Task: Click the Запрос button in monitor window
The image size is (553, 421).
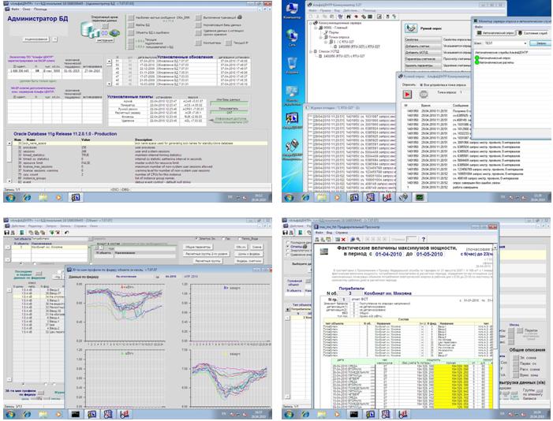Action: (x=541, y=43)
